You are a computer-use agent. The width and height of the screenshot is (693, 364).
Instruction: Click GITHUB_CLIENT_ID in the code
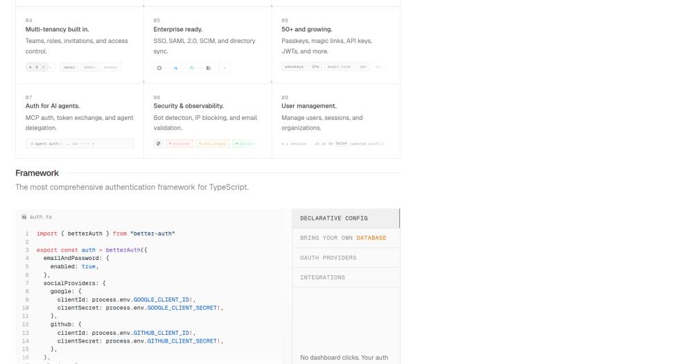(163, 333)
